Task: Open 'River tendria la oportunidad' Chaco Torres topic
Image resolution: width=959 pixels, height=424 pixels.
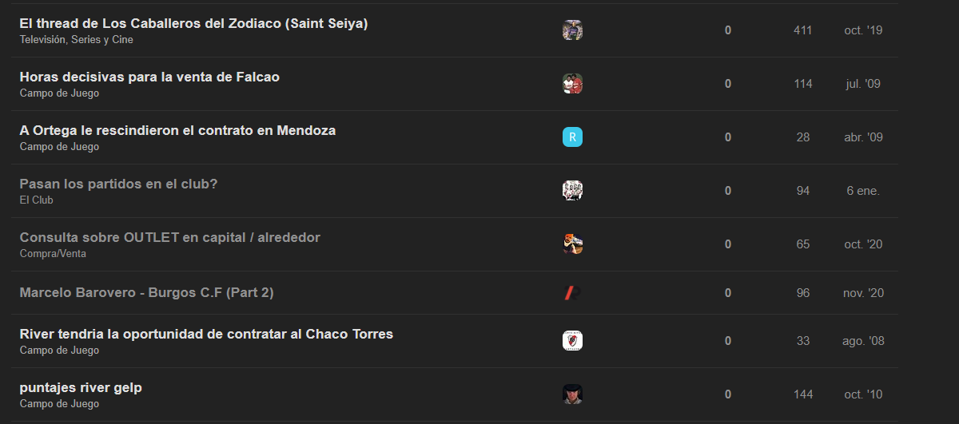Action: pos(206,334)
